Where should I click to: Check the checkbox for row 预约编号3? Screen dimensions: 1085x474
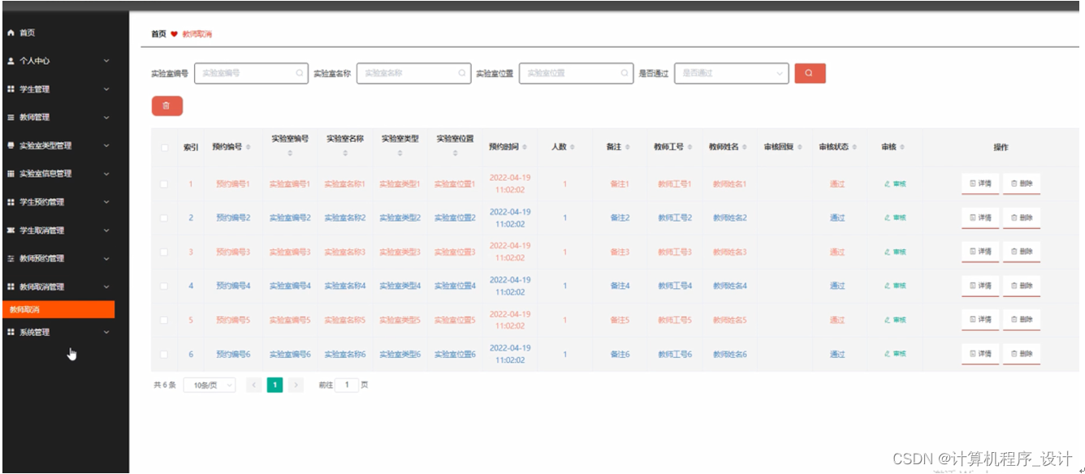click(164, 252)
